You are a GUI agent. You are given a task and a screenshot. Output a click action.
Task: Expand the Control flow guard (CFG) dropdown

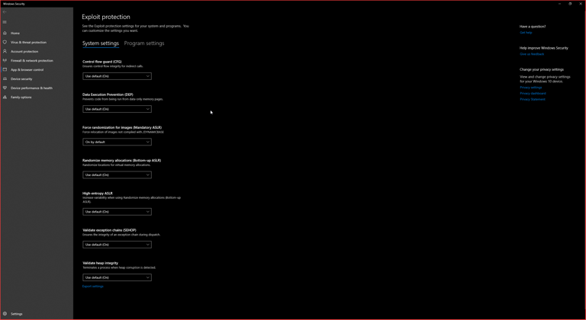[x=117, y=76]
